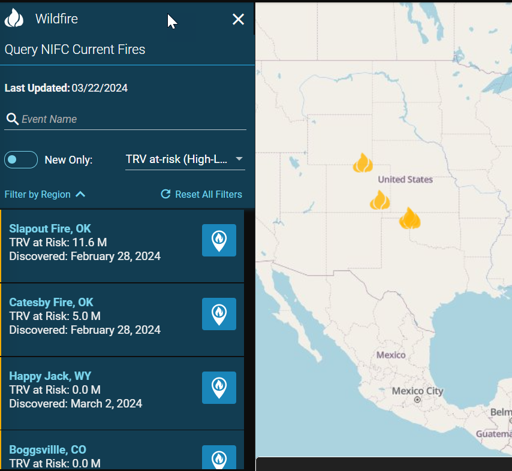Click the middle fire marker below United States label

[380, 200]
